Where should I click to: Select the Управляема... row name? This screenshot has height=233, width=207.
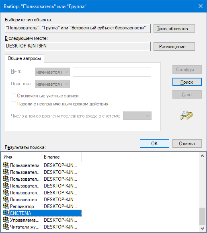(x=25, y=220)
